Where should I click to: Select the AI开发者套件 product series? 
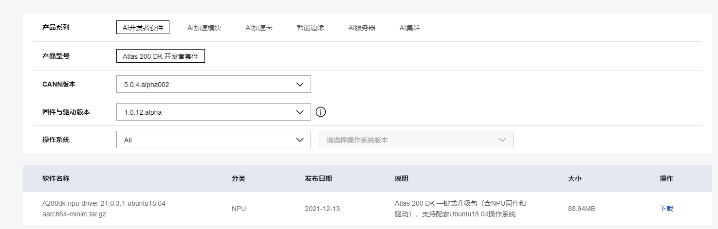click(x=143, y=28)
